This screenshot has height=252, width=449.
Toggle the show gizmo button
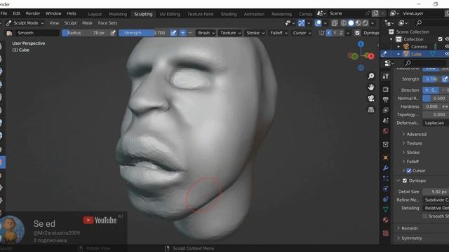tap(301, 23)
